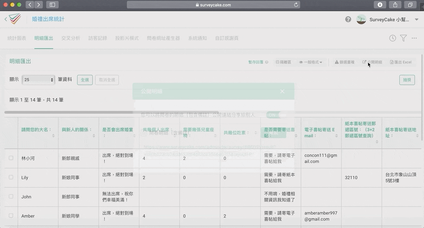Click the 抽獎 lottery button
424x228 pixels.
(x=407, y=80)
